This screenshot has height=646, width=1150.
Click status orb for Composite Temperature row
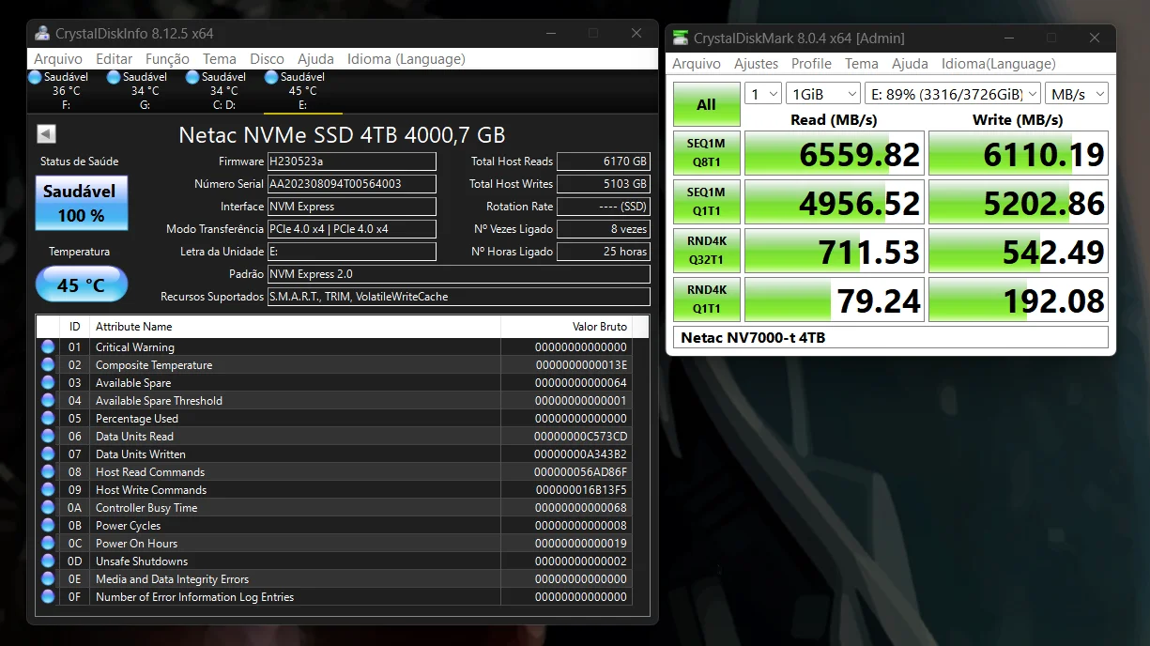pos(48,364)
